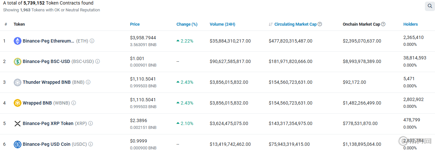This screenshot has width=435, height=150.
Task: Click help icon beside Circulating Market Cap
Action: pos(320,24)
